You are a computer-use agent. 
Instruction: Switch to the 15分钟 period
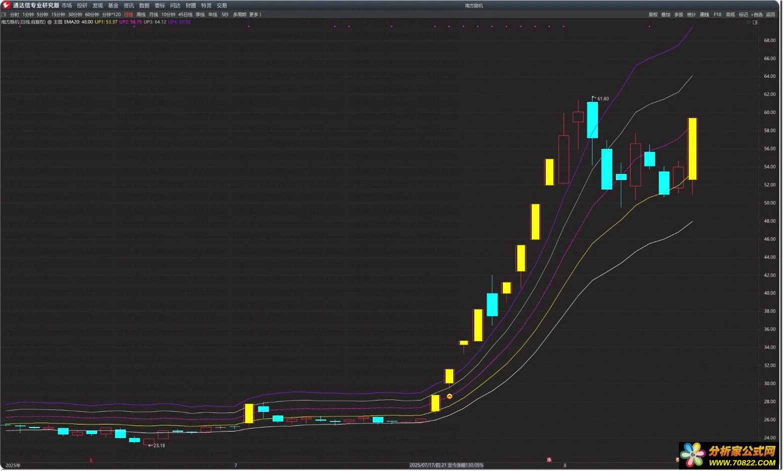(58, 14)
